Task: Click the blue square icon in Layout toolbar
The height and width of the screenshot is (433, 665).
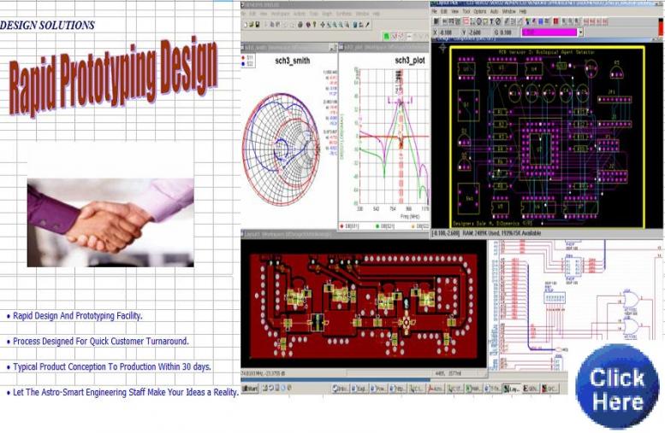Action: click(541, 21)
